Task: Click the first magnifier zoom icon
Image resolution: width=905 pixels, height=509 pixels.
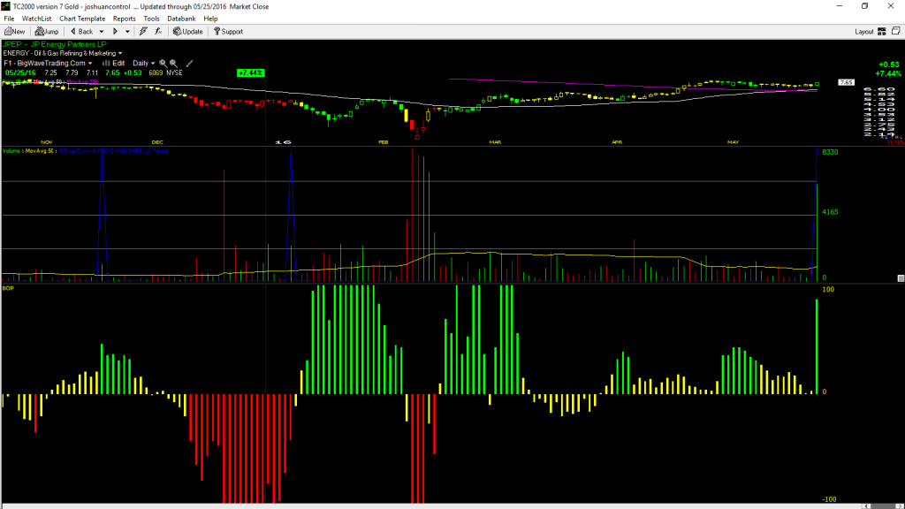Action: (163, 64)
